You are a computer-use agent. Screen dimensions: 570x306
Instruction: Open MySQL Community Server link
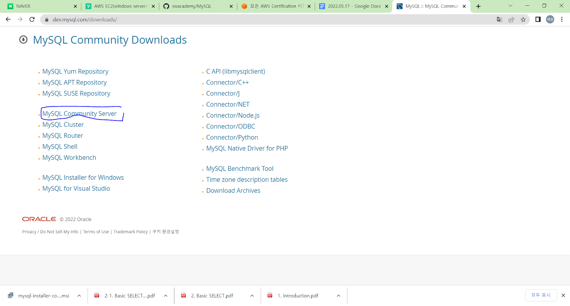[x=79, y=113]
